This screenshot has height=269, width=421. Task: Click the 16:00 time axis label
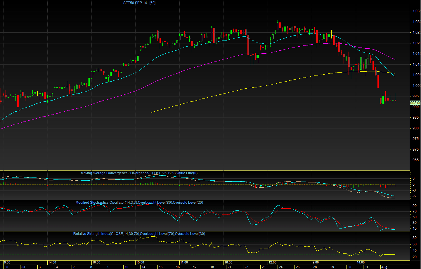click(x=228, y=263)
